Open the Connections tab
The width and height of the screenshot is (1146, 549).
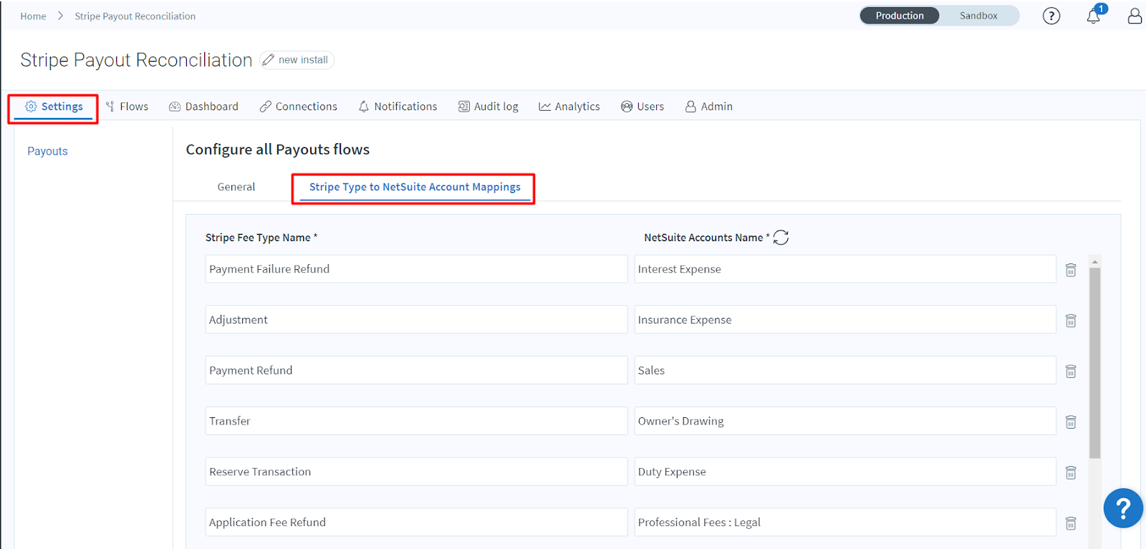298,107
